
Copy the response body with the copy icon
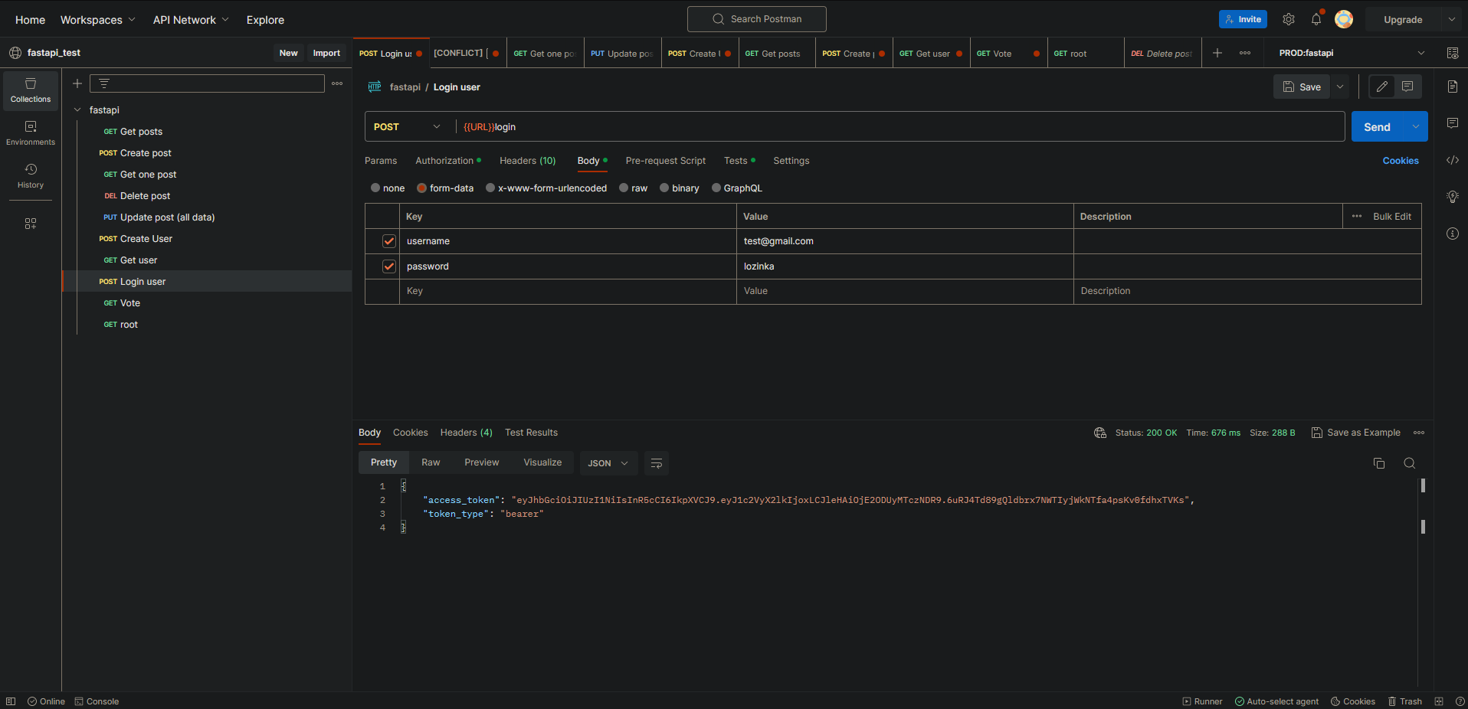1379,463
